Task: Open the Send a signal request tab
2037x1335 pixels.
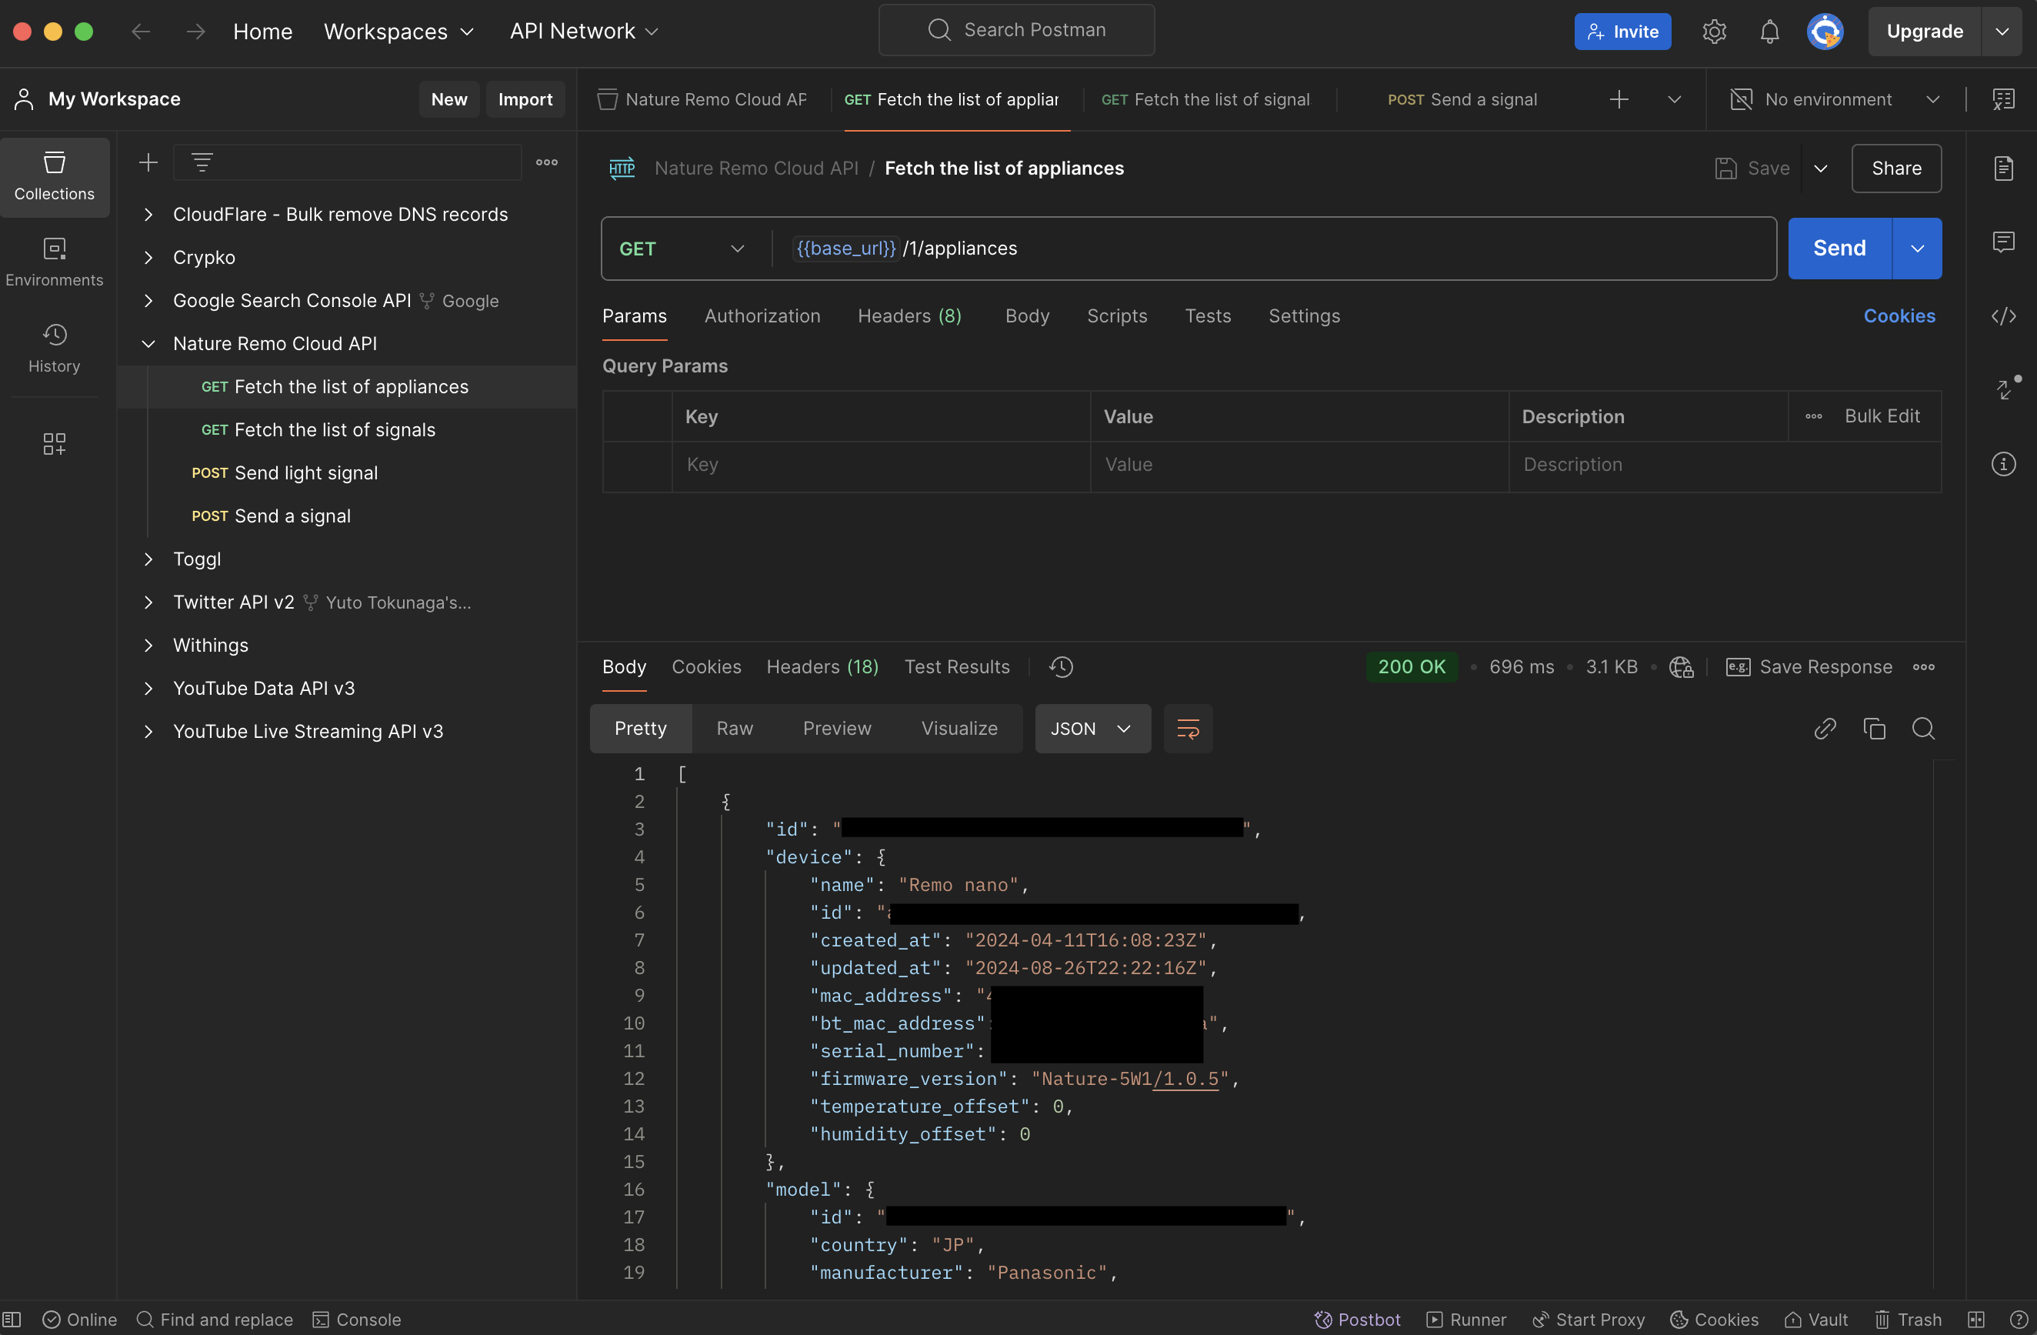Action: coord(1462,99)
